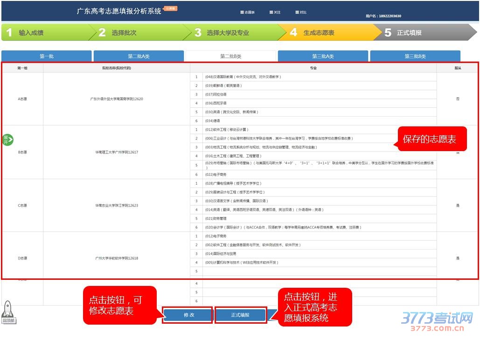Open 志愿表 in the top navigation

pos(247,12)
